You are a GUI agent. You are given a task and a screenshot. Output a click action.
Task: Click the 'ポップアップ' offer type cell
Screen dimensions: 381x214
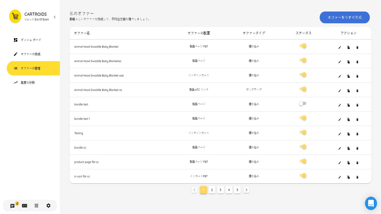tap(254, 89)
